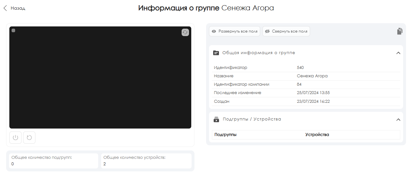Click the Общая информация о группе section icon
Image resolution: width=407 pixels, height=173 pixels.
pos(216,53)
